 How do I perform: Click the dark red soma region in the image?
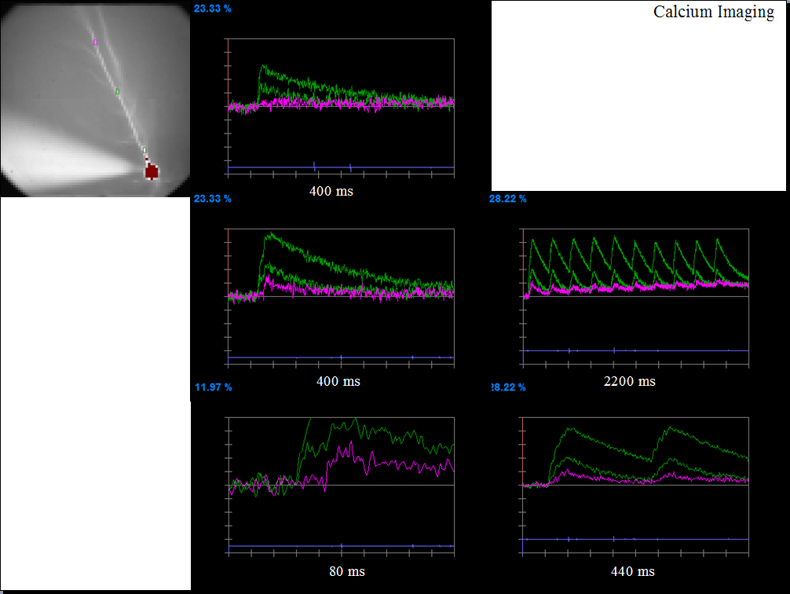point(152,171)
